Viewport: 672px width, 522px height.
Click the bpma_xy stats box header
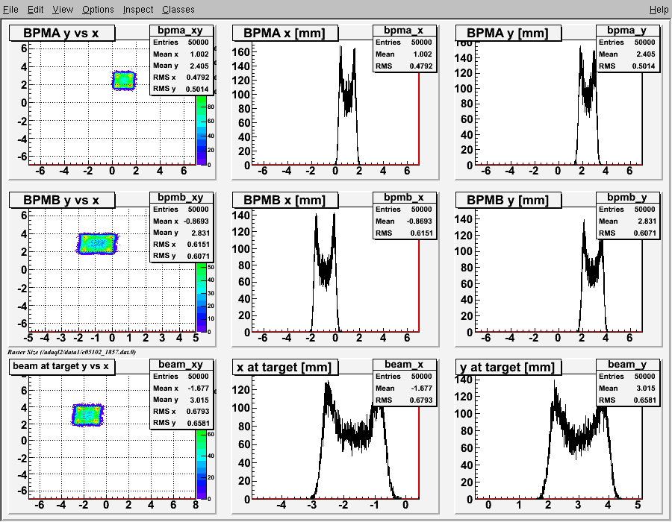click(181, 31)
